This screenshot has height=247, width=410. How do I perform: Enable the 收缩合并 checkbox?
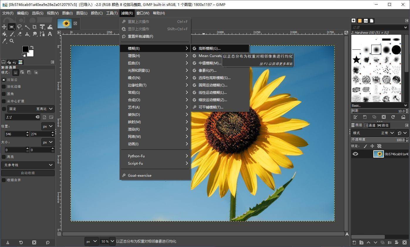[x=4, y=180]
